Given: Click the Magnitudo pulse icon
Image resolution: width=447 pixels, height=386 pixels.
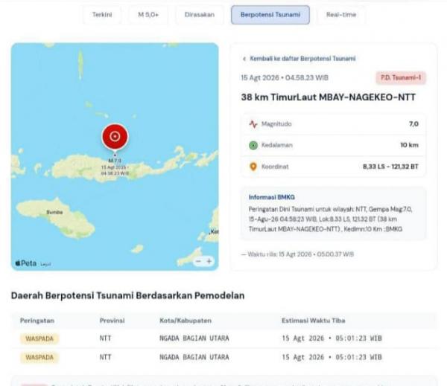Looking at the screenshot, I should coord(253,124).
